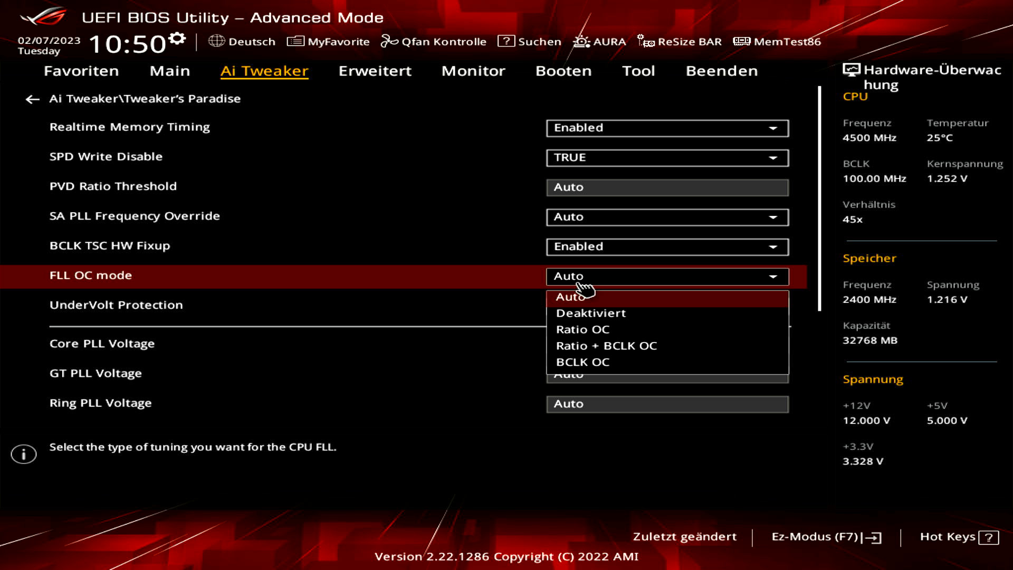1013x570 pixels.
Task: Click the gear icon beside the clock
Action: pos(177,39)
